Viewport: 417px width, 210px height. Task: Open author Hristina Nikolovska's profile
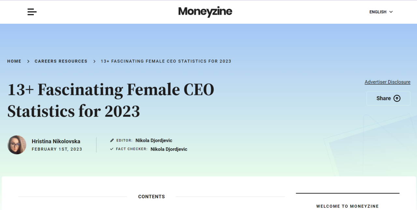click(x=56, y=142)
